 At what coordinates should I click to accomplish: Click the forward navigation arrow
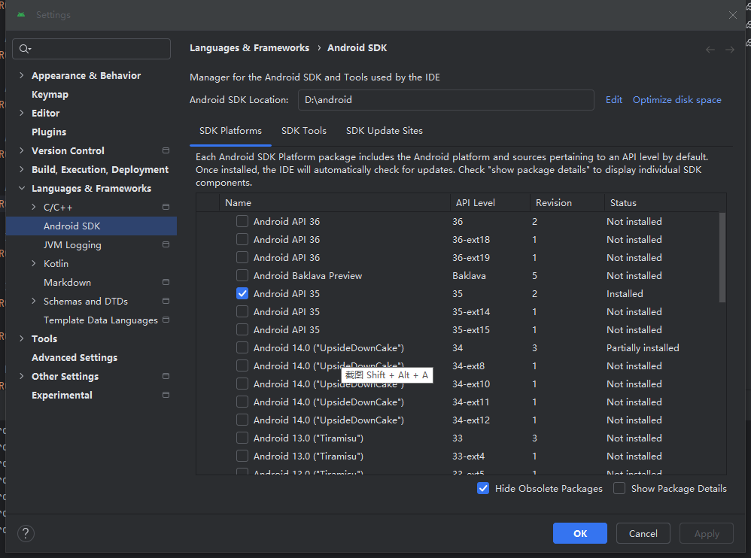[x=729, y=50]
